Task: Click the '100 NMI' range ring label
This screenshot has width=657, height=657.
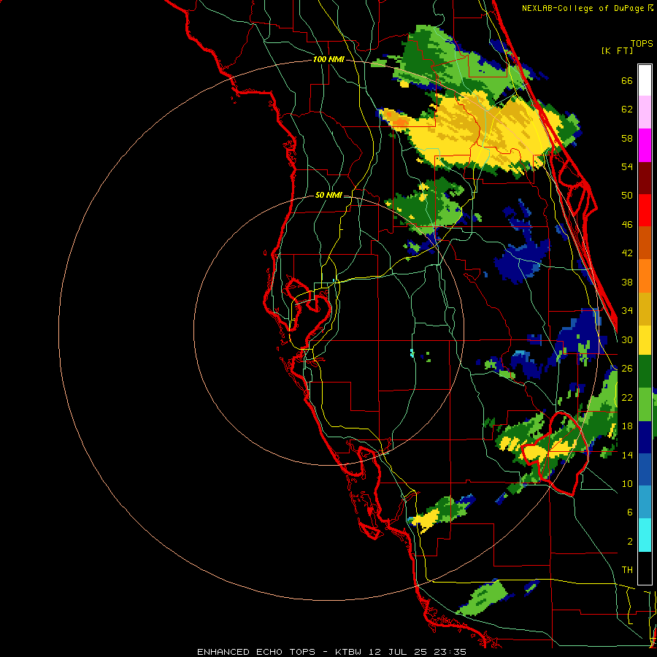Action: click(328, 60)
